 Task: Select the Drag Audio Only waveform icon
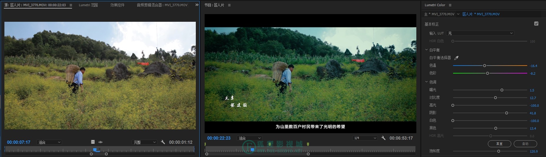point(100,142)
